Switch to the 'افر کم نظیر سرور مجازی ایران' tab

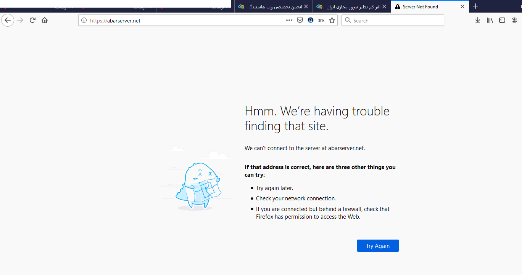(x=352, y=6)
